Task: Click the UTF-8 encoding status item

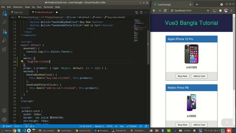Action: 110,126
